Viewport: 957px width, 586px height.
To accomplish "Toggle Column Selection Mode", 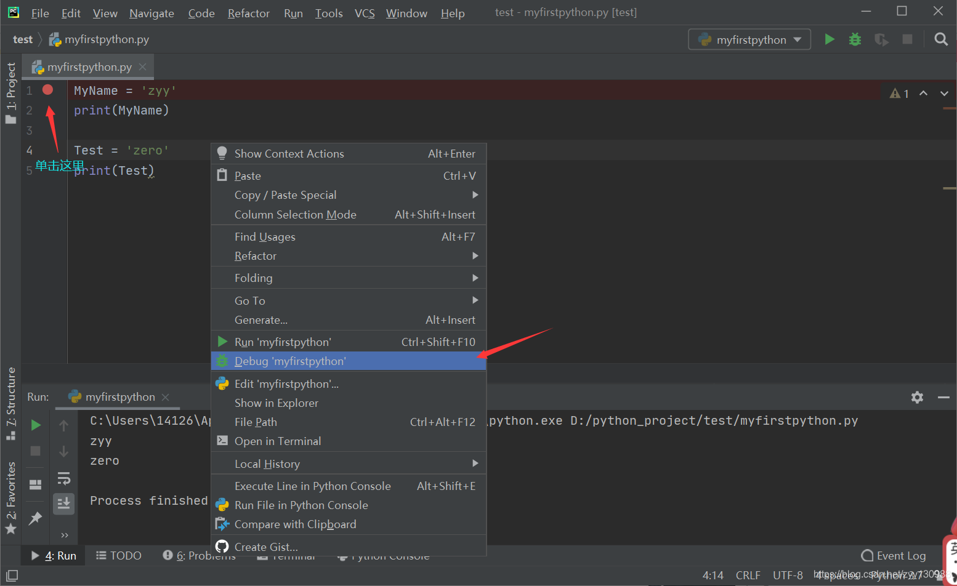I will pos(349,215).
